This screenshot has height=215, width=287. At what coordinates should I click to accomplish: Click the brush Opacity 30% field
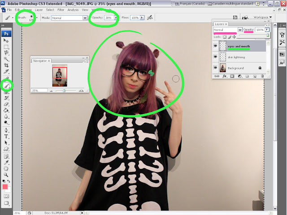(109, 18)
